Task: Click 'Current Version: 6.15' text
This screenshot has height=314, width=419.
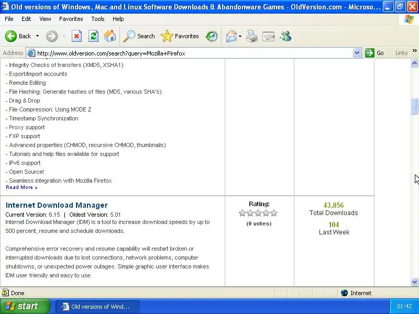Action: coord(32,215)
